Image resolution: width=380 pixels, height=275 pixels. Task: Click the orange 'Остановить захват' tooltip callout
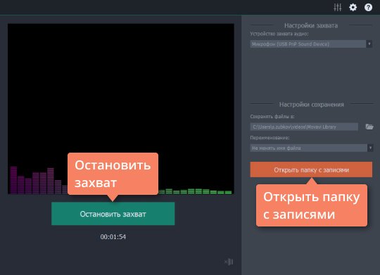113,174
